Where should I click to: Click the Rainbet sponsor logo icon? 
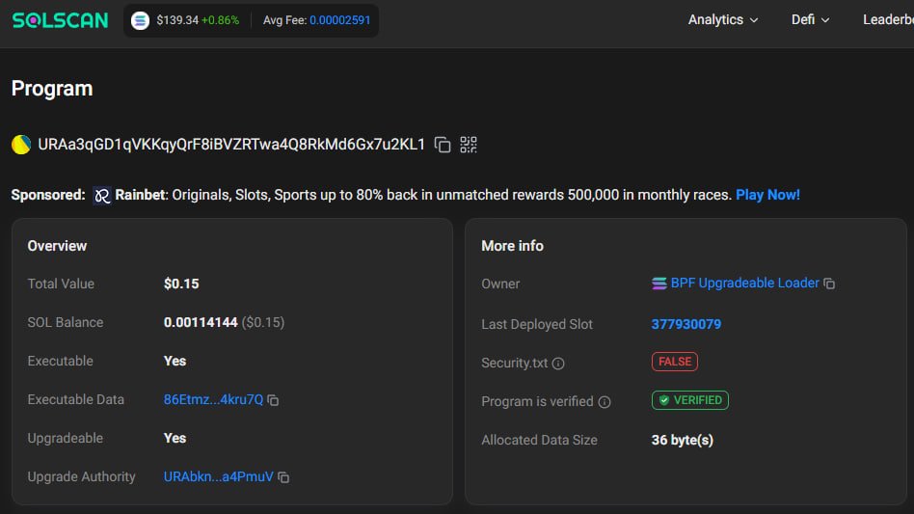(x=102, y=195)
